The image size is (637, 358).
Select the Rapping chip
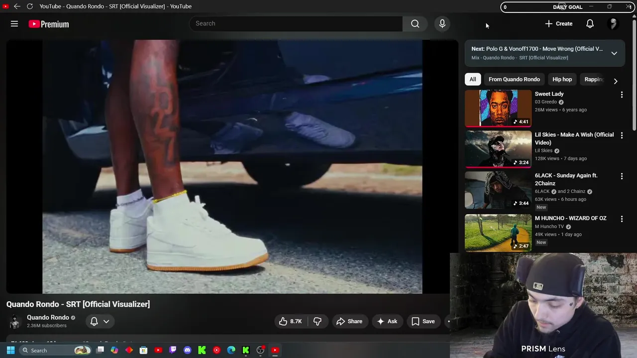tap(593, 79)
